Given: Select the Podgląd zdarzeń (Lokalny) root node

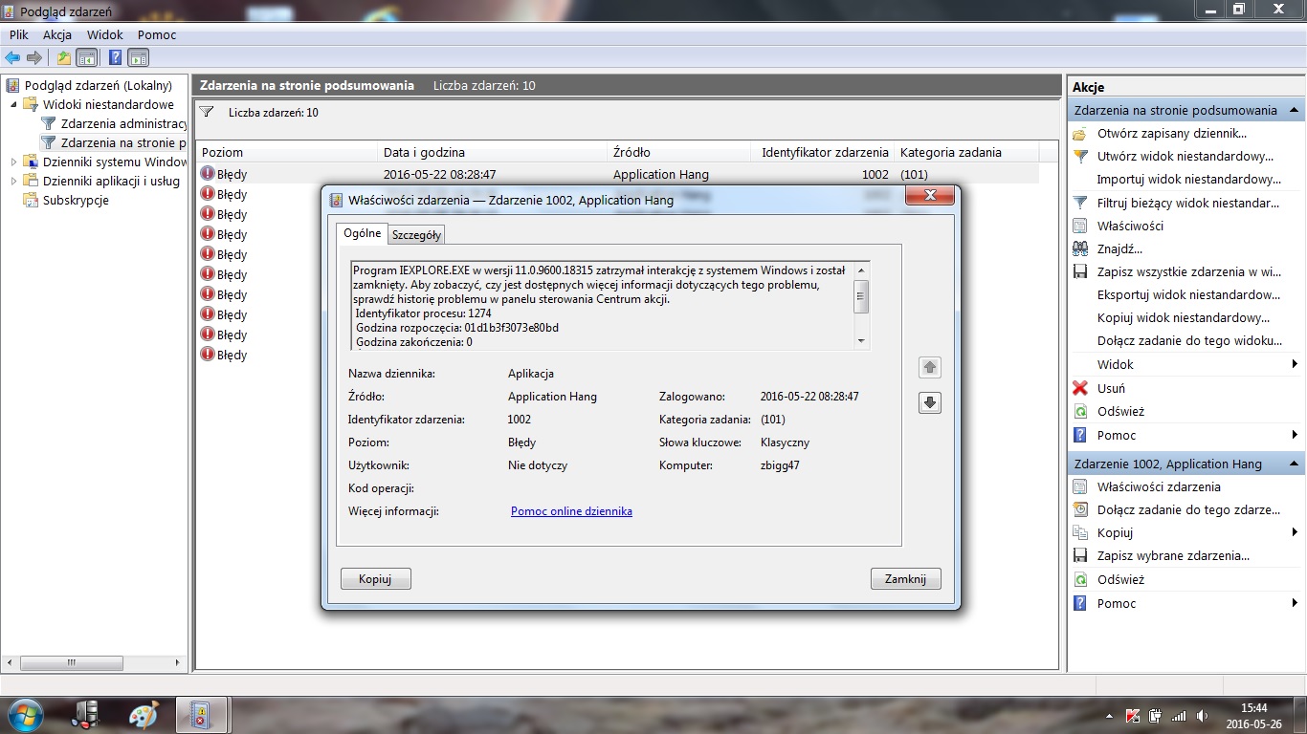Looking at the screenshot, I should pyautogui.click(x=99, y=85).
